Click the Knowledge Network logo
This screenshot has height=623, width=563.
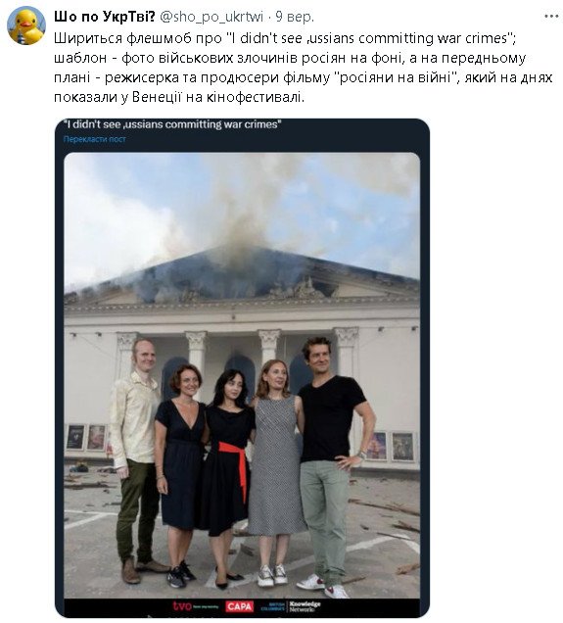pos(305,606)
